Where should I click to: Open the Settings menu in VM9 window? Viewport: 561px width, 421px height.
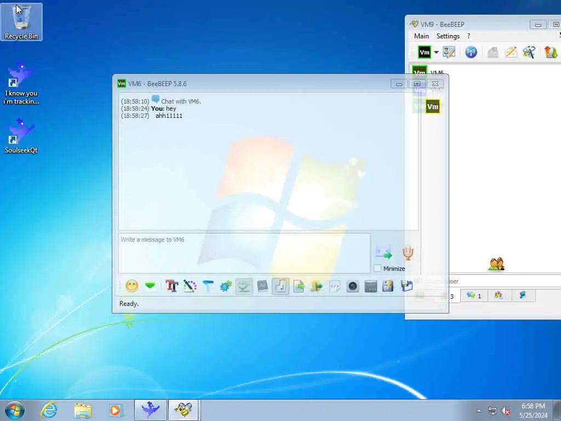pos(448,36)
